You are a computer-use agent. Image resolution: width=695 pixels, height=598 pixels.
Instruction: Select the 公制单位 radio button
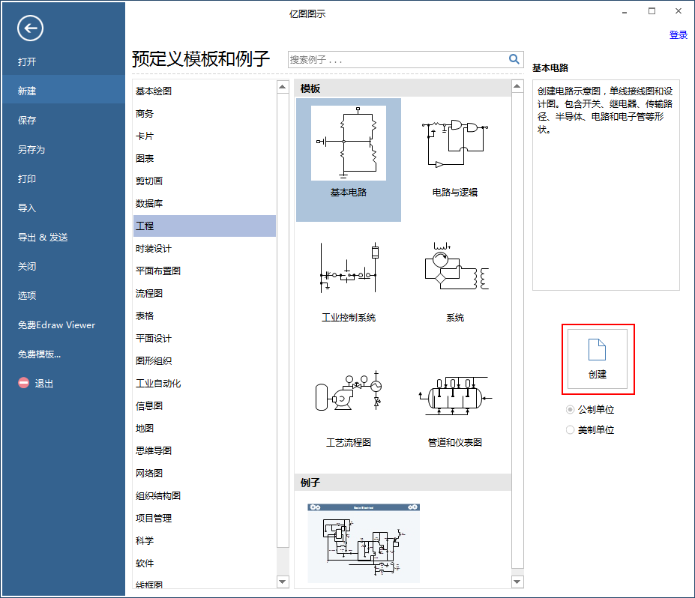point(571,410)
